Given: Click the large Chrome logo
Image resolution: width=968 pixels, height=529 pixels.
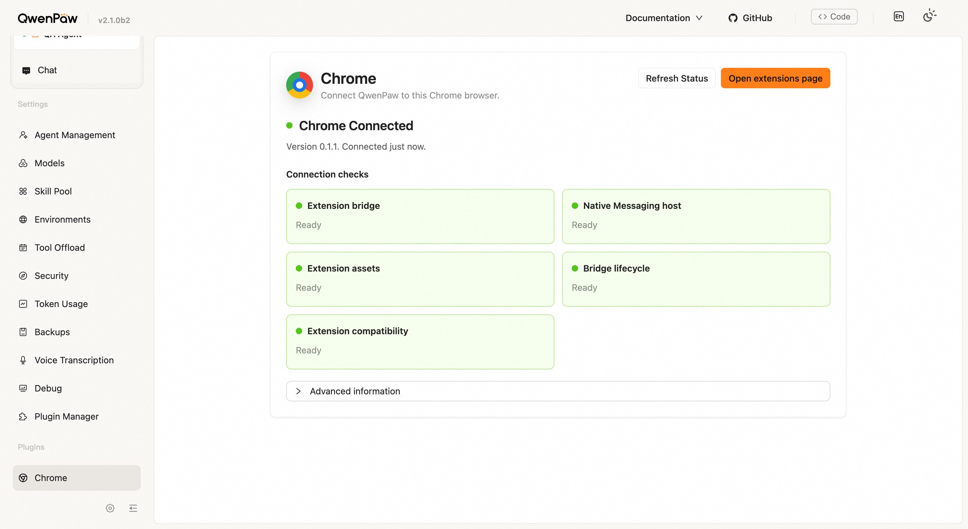Looking at the screenshot, I should (300, 85).
